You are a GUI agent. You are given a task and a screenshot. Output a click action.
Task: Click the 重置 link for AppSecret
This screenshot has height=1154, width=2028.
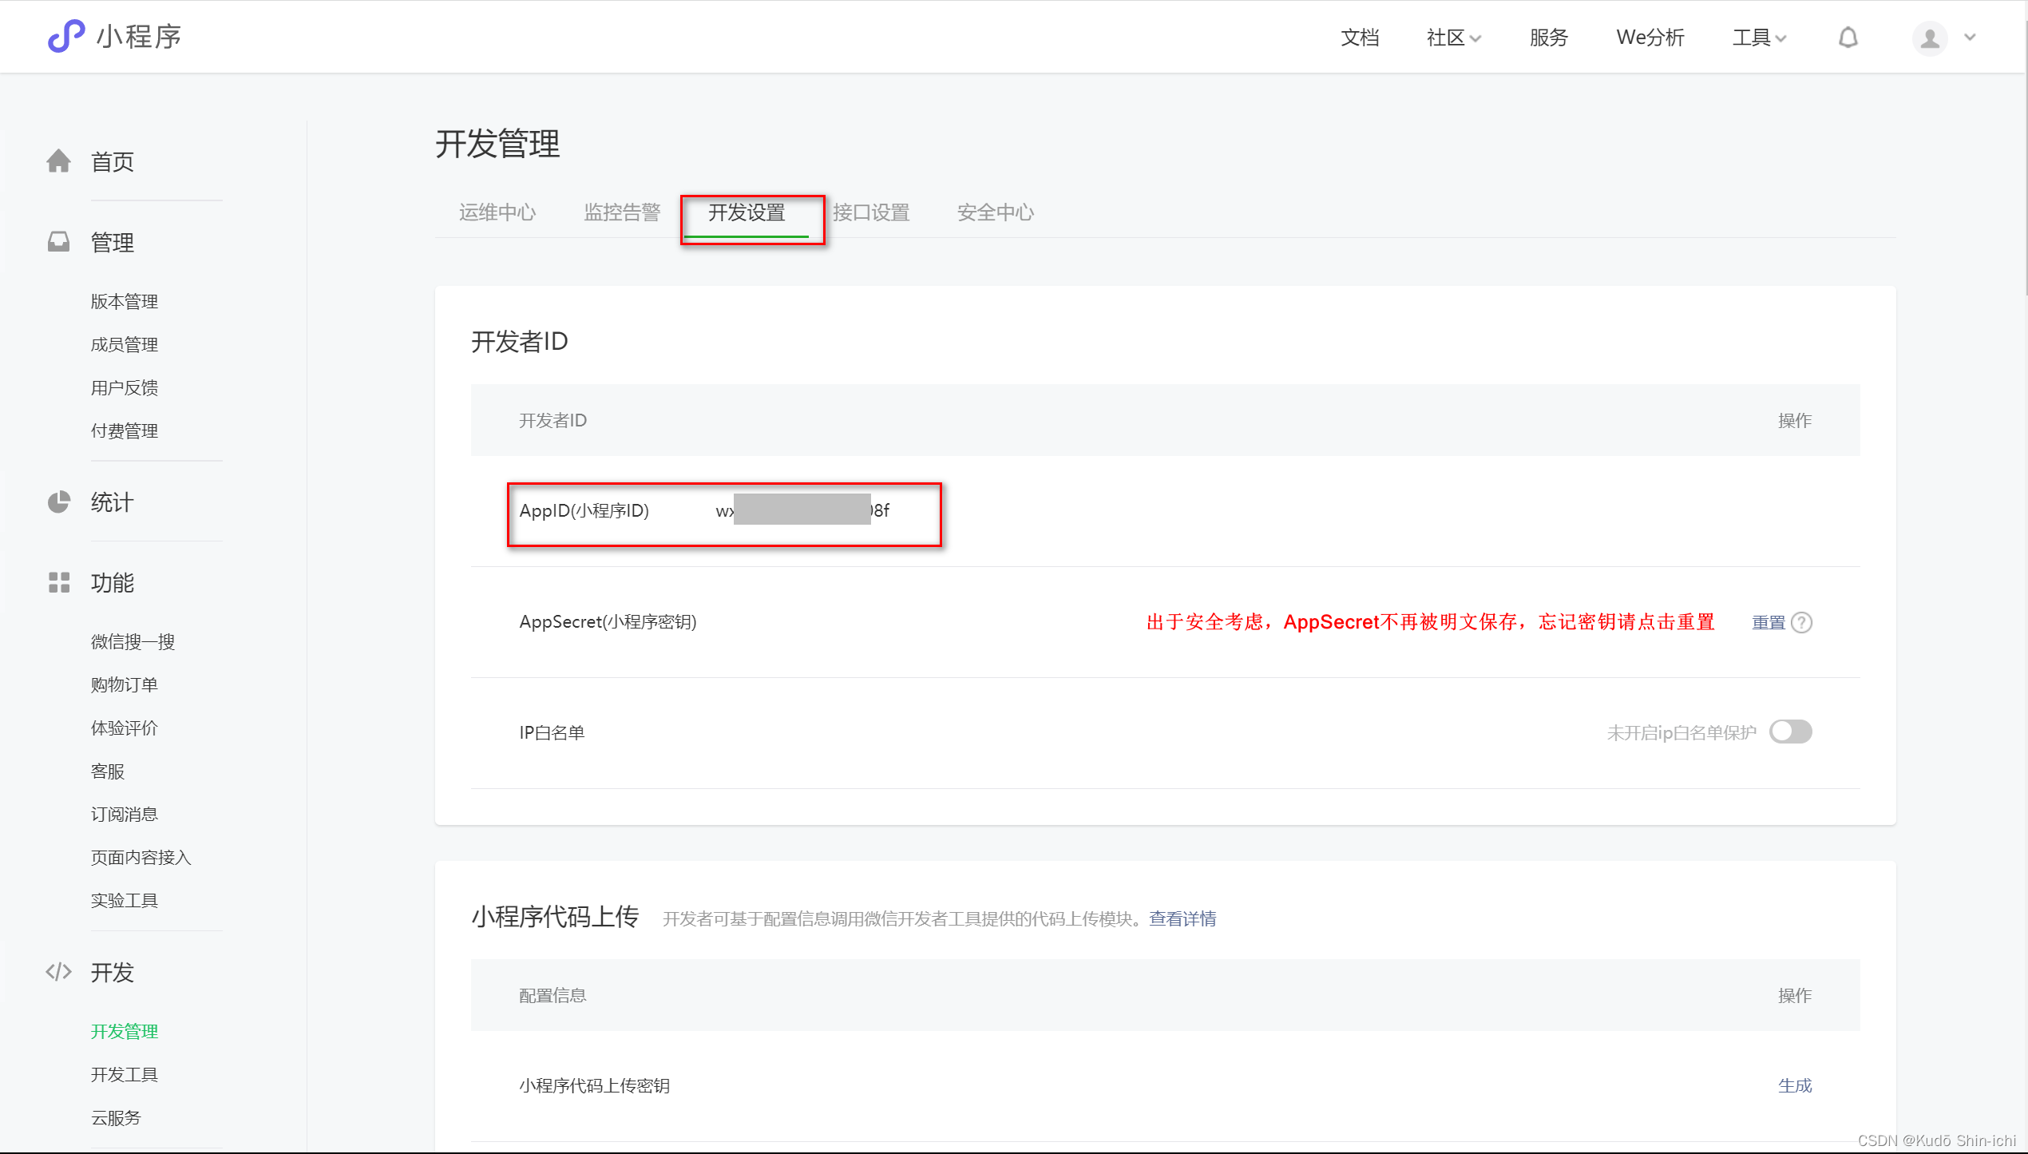pos(1768,622)
